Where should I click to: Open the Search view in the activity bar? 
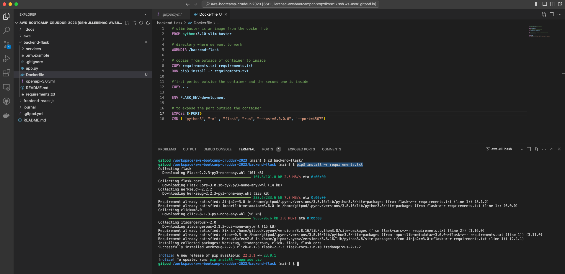coord(6,30)
